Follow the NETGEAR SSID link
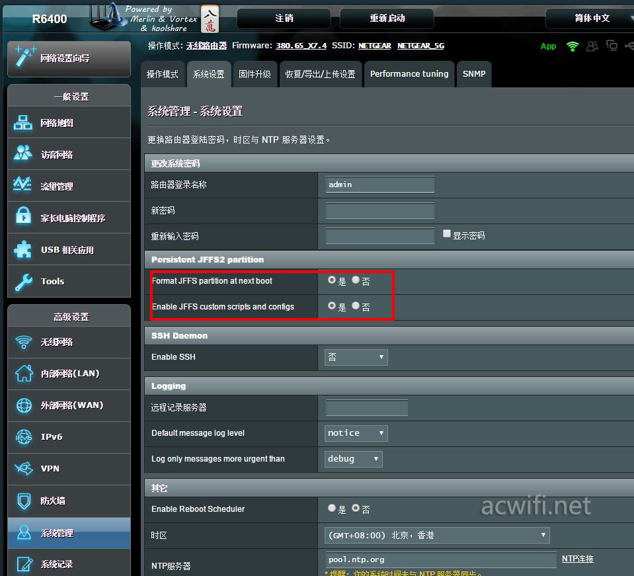This screenshot has width=634, height=576. [x=375, y=46]
